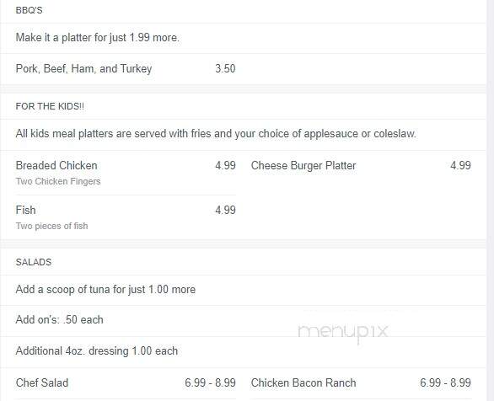
Task: Click the 3.50 price for BBQ
Action: coord(225,68)
